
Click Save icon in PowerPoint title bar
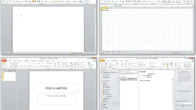tap(5, 59)
